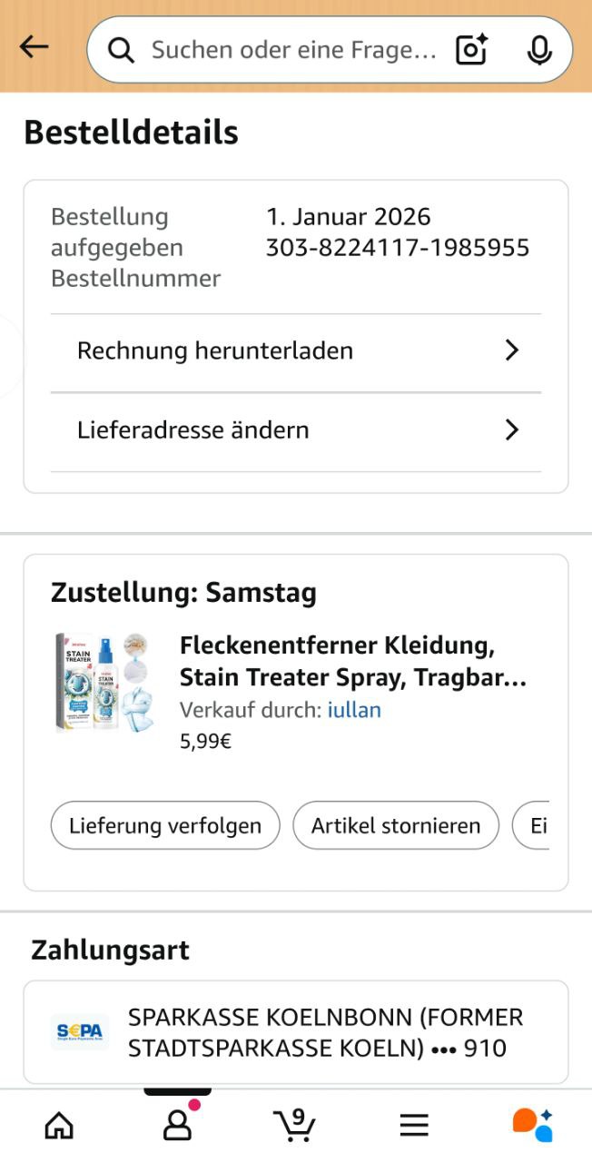This screenshot has height=1162, width=592.
Task: Tap the microphone voice search icon
Action: (539, 50)
